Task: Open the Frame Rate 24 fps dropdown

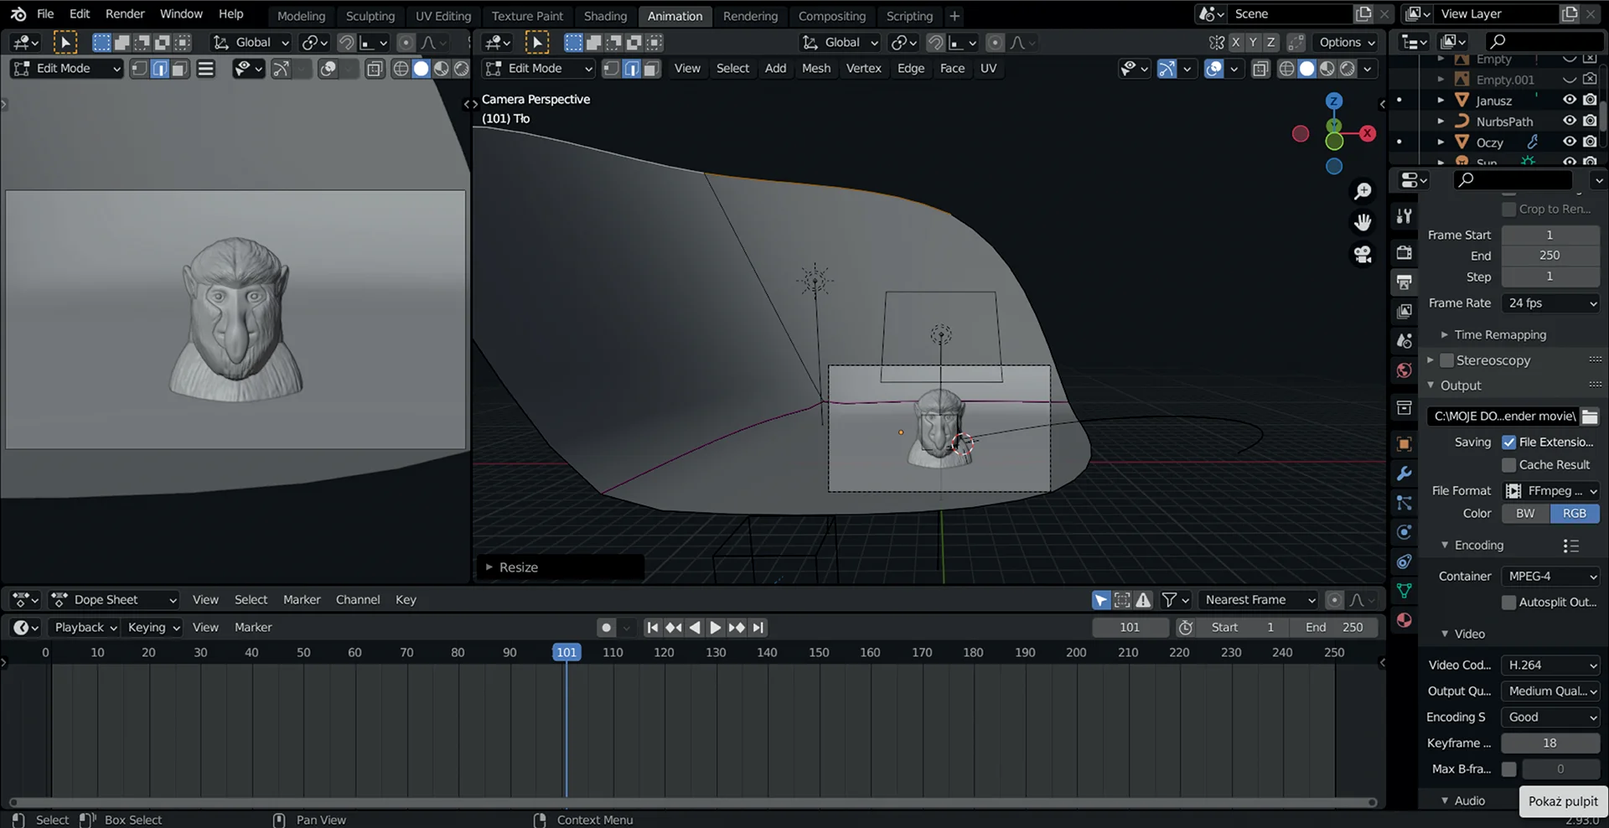Action: (x=1551, y=303)
